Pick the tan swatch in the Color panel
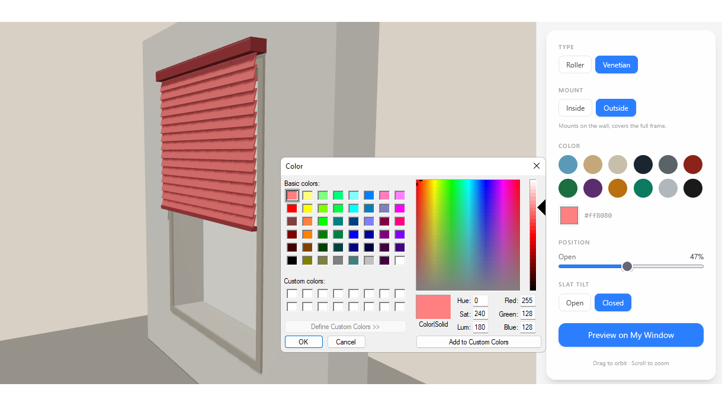This screenshot has width=722, height=406. pyautogui.click(x=593, y=165)
